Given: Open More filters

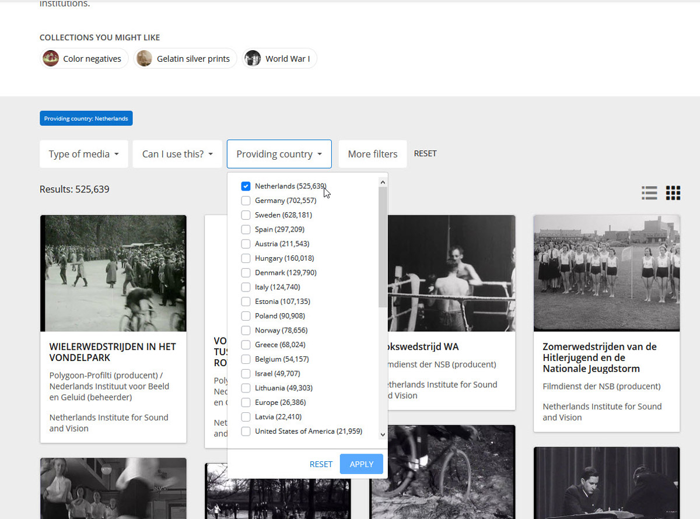Looking at the screenshot, I should tap(373, 154).
